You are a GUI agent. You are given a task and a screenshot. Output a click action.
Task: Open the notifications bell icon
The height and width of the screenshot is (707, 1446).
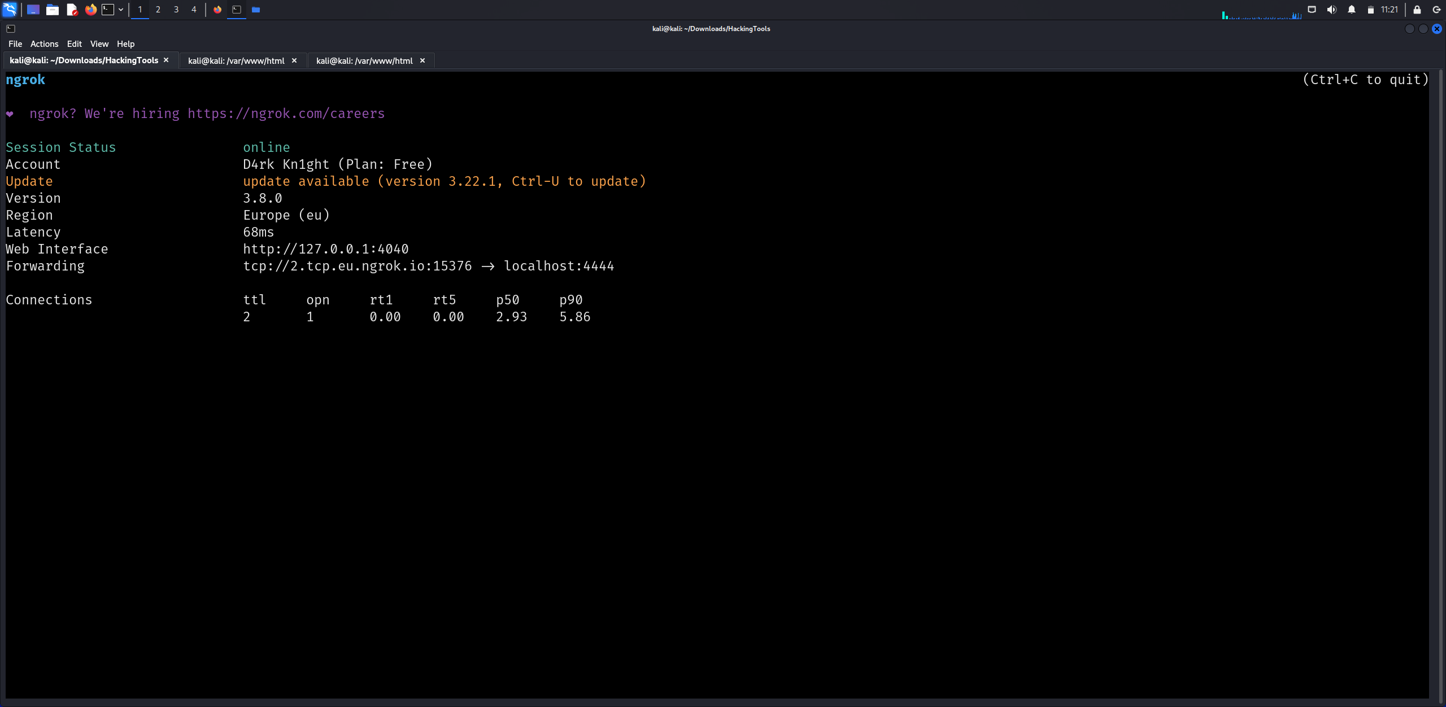(x=1352, y=10)
